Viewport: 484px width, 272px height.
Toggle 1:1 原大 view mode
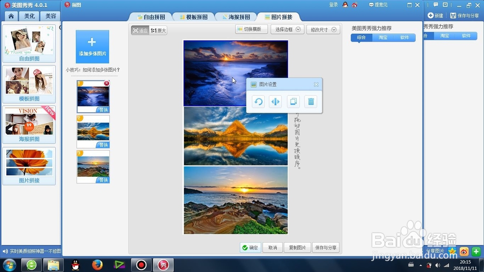pos(158,30)
